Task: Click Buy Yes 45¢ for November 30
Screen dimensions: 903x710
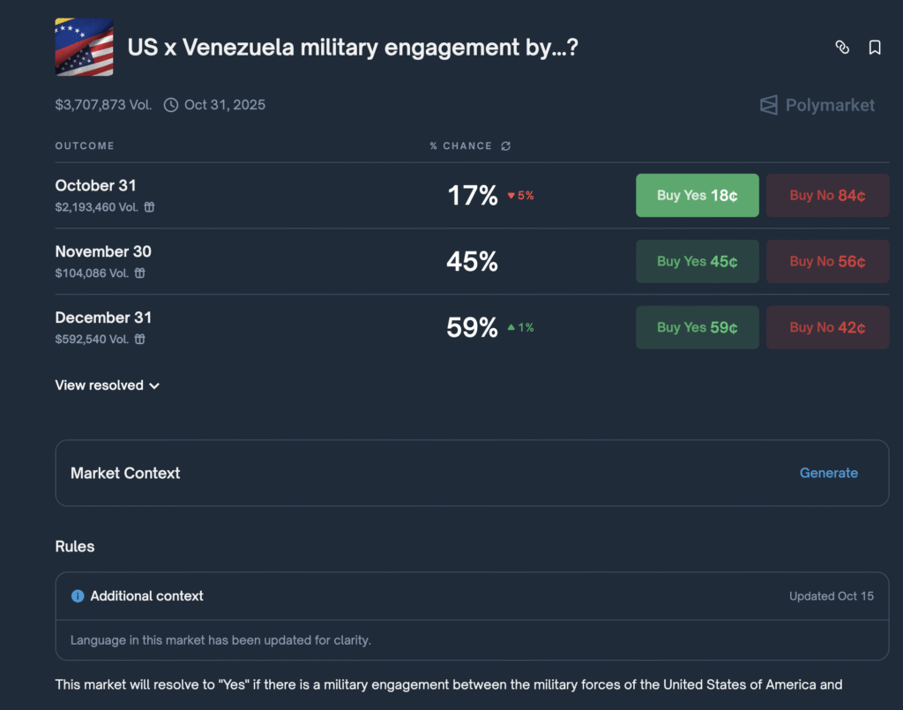Action: coord(697,262)
